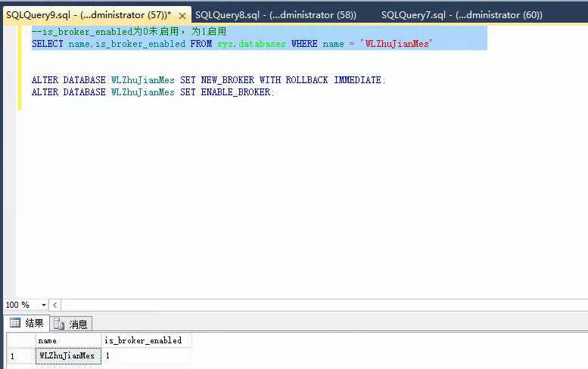Open the 100 % zoom dropdown
588x369 pixels.
click(x=43, y=305)
